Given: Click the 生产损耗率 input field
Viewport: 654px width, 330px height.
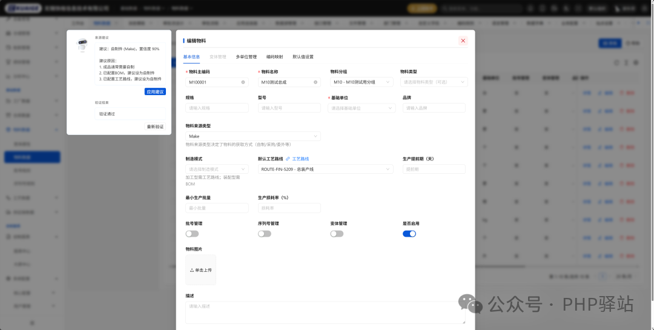Looking at the screenshot, I should (289, 208).
